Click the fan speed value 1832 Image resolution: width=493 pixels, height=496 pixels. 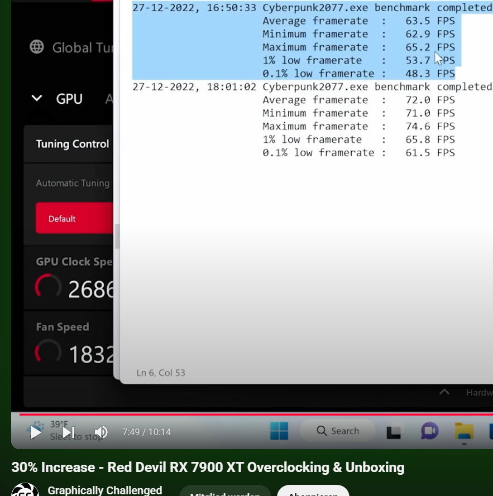[91, 354]
